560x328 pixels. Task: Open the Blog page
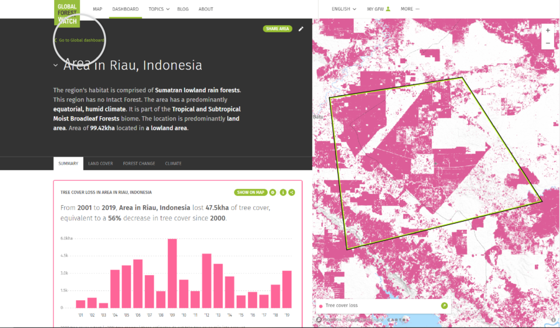[183, 9]
